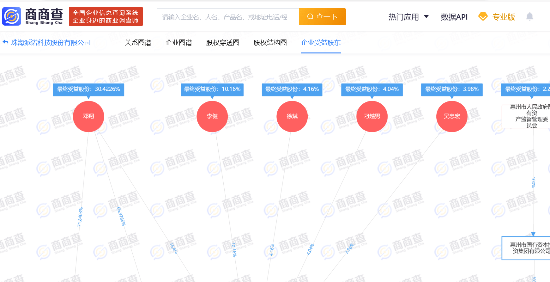The image size is (550, 282).
Task: Focus the company name search field
Action: 228,17
